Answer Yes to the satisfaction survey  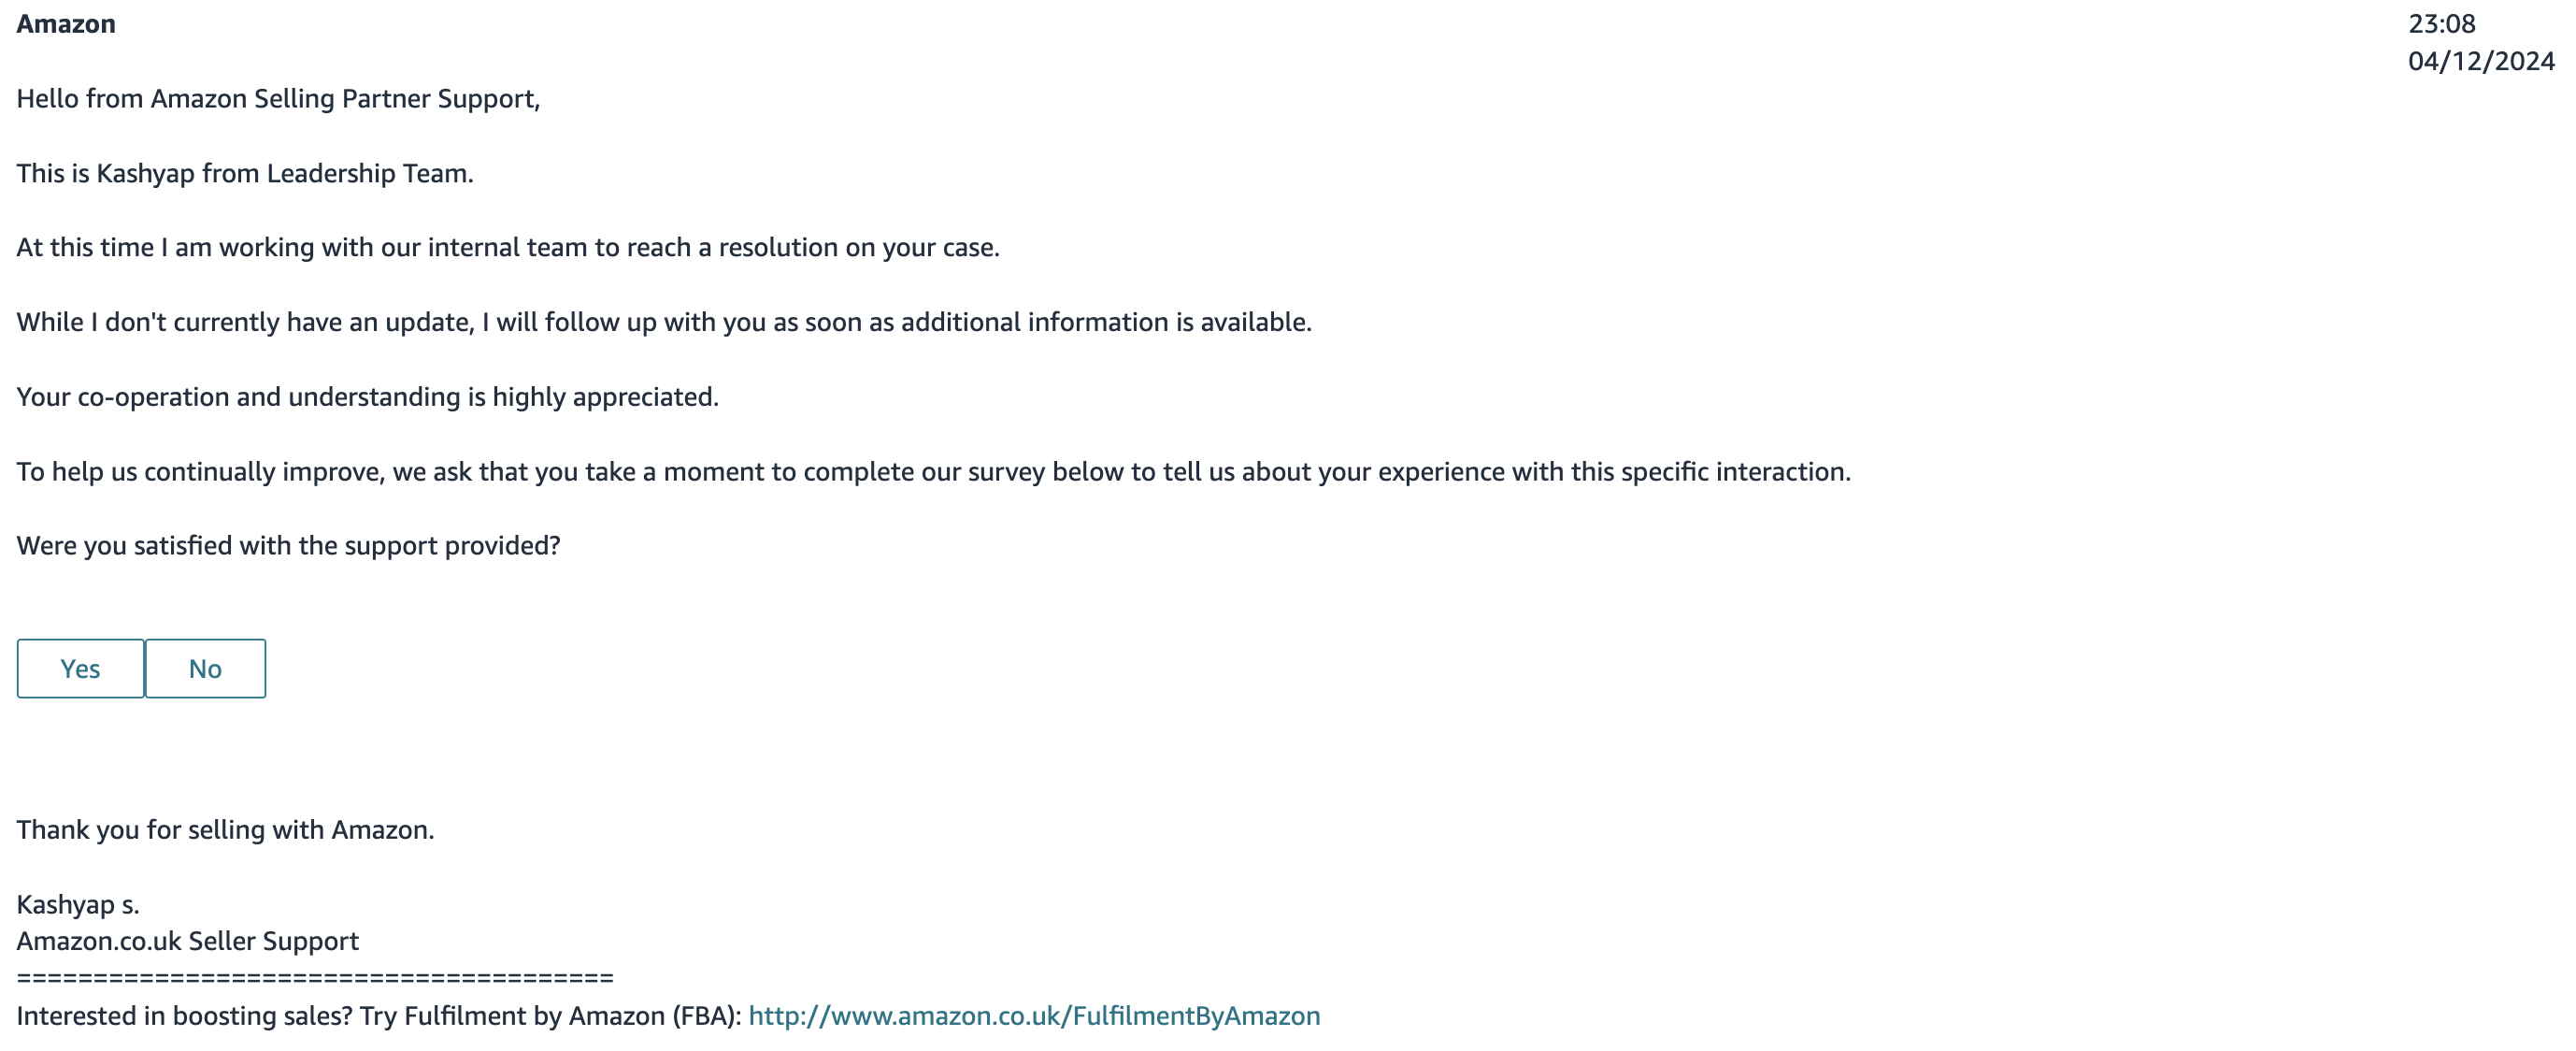(80, 668)
